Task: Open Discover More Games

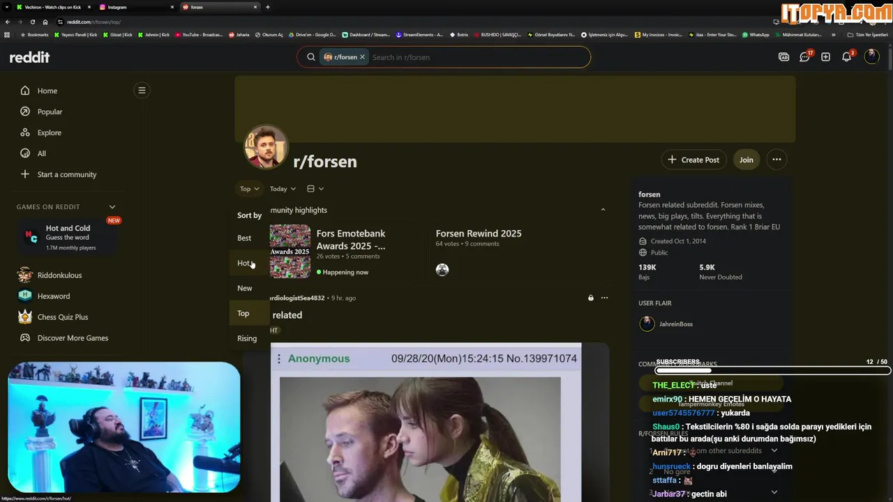Action: (73, 338)
